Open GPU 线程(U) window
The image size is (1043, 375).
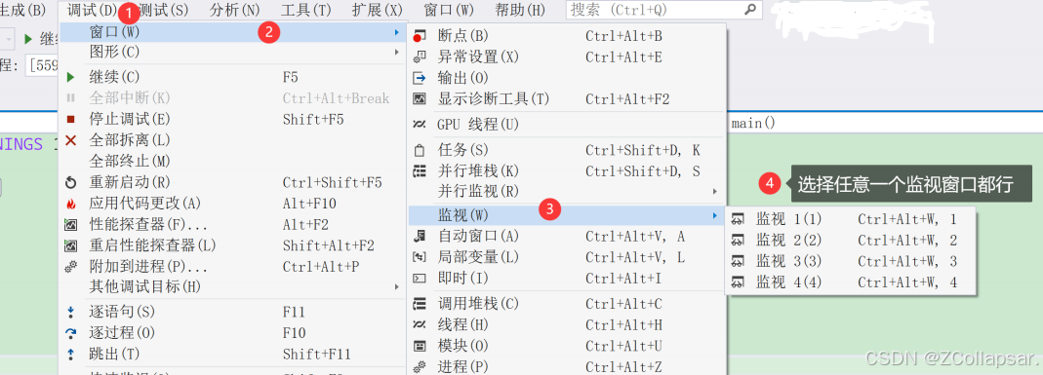(565, 125)
